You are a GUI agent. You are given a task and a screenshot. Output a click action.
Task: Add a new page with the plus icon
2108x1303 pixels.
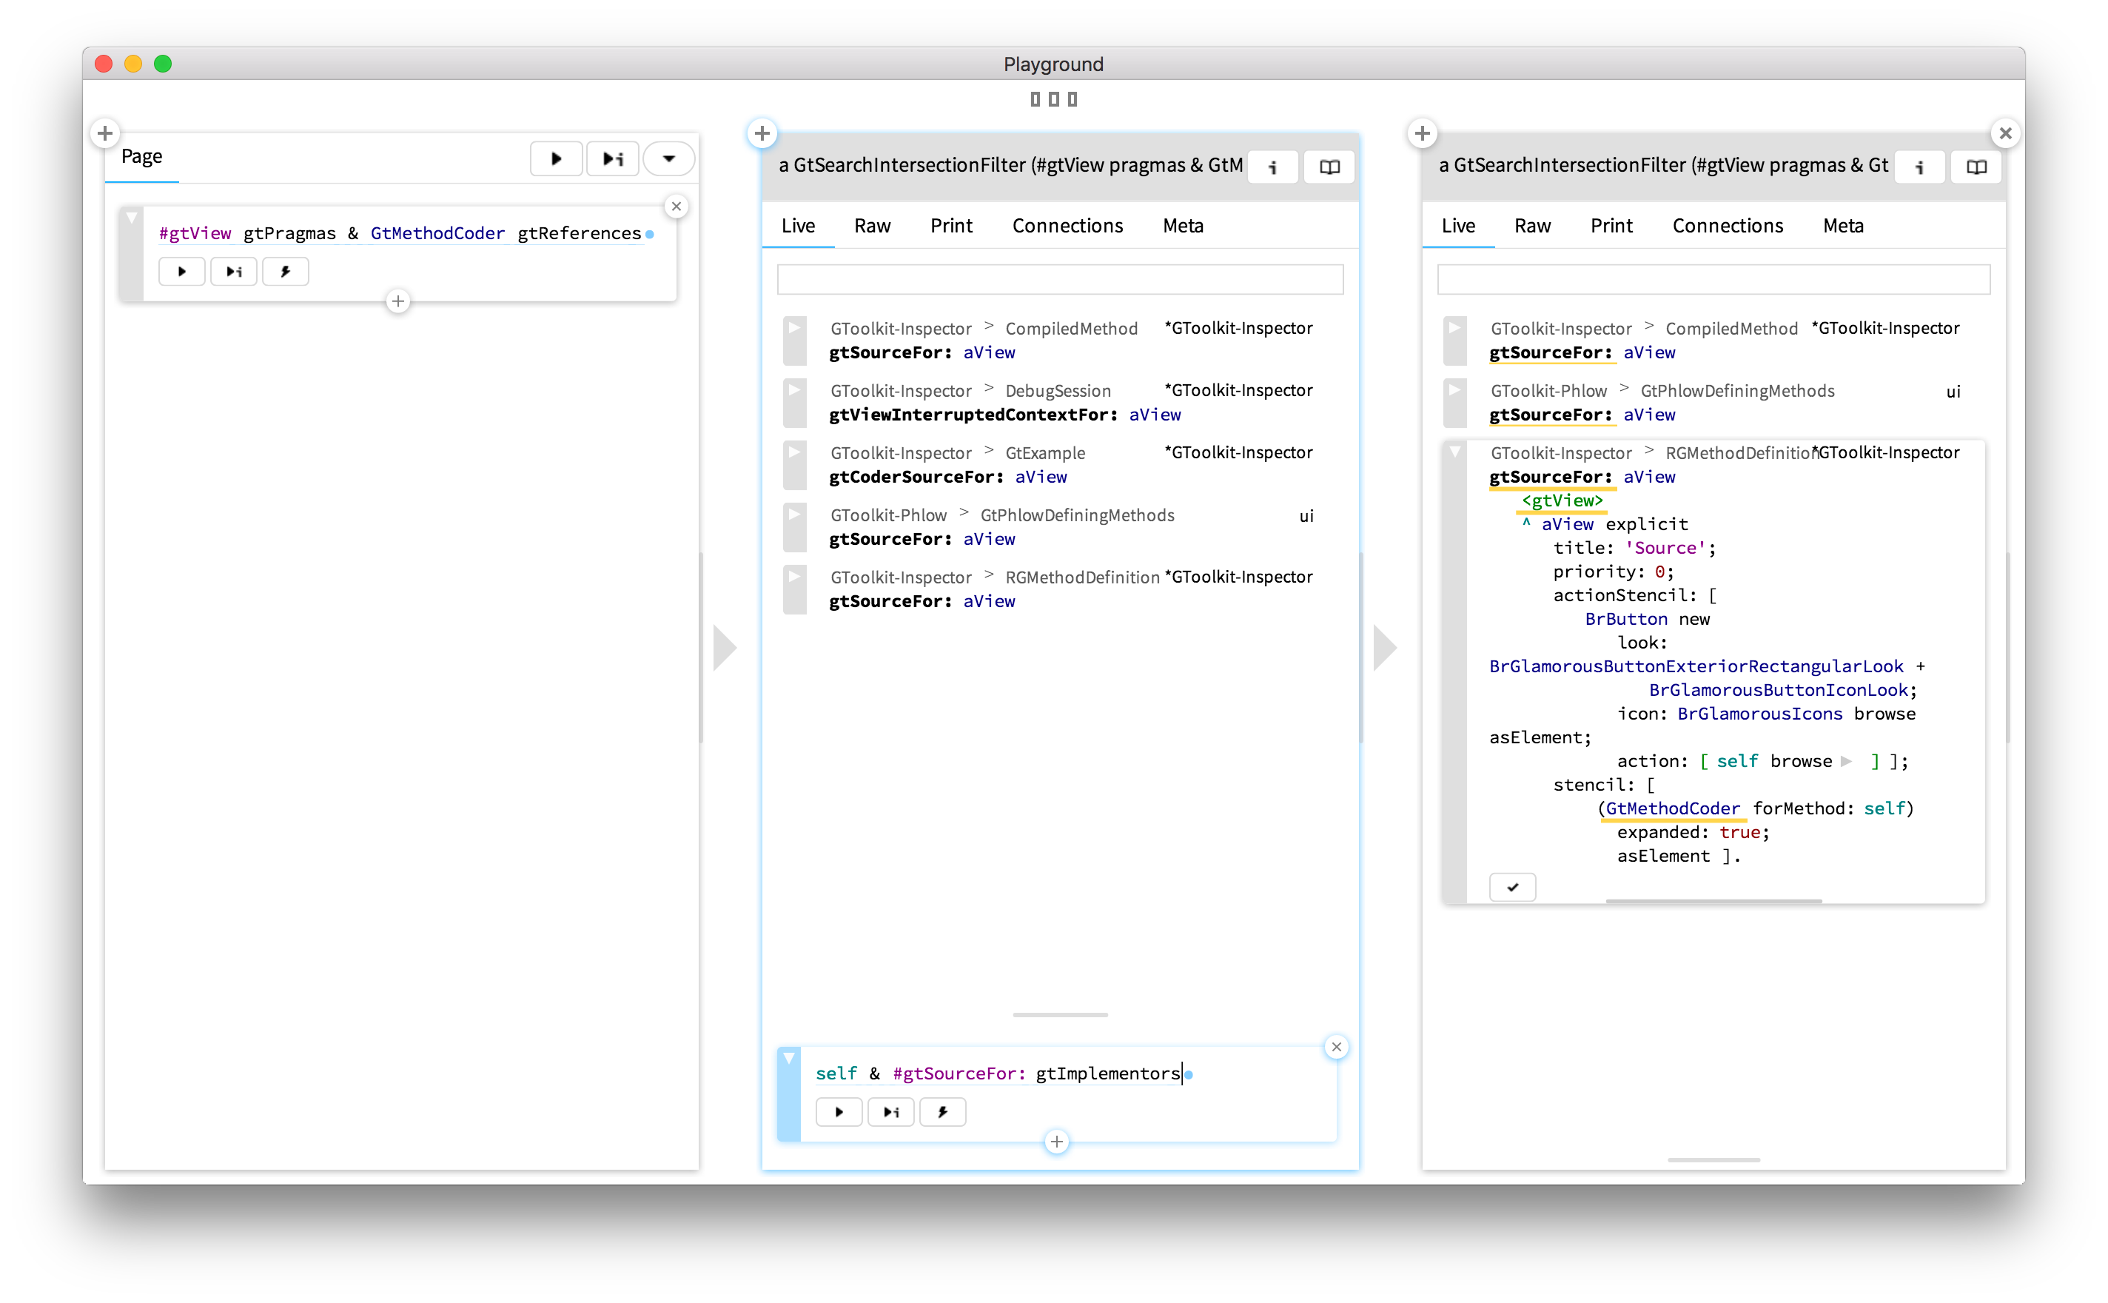click(x=104, y=133)
